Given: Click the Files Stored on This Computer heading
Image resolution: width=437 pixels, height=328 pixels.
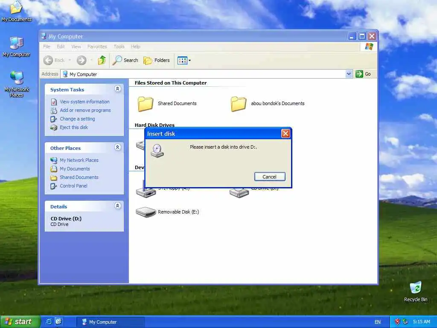Looking at the screenshot, I should [x=171, y=83].
